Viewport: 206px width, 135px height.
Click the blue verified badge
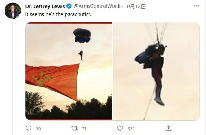(69, 6)
